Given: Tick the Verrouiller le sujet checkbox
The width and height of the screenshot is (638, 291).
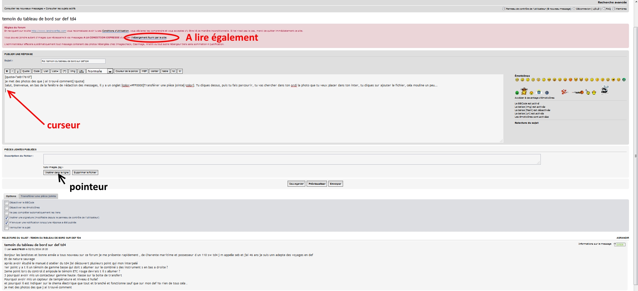Looking at the screenshot, I should point(6,228).
